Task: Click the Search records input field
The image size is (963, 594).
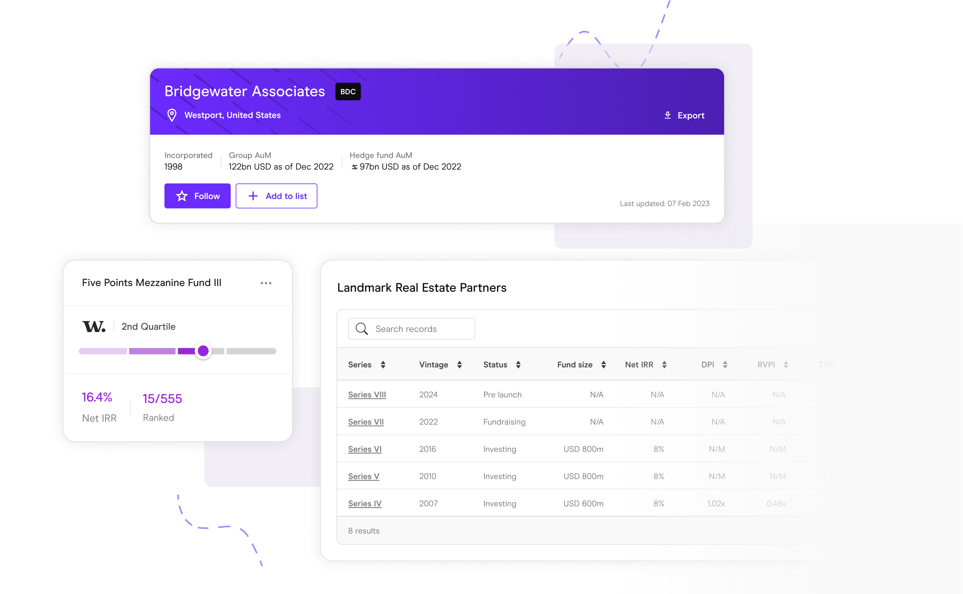Action: [411, 329]
